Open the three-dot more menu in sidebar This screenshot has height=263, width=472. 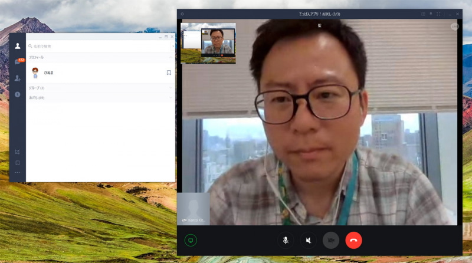pos(18,173)
